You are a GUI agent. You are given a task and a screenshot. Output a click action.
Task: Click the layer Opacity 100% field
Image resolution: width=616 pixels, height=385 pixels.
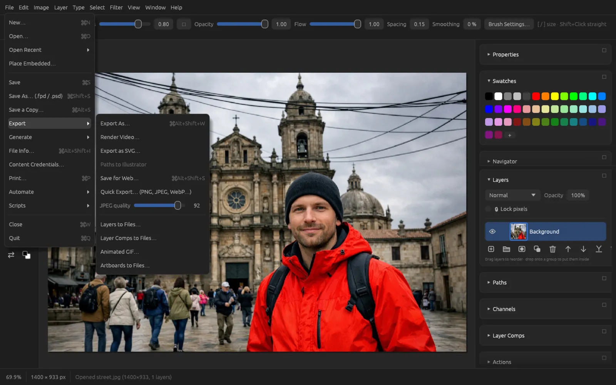577,195
